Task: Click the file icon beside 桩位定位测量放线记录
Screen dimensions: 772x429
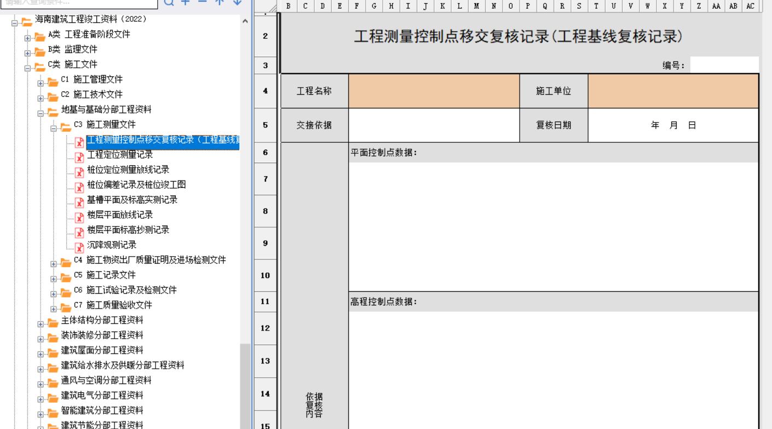Action: point(79,172)
